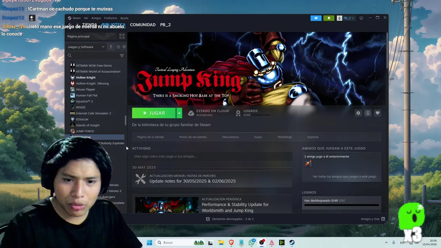Click the sort order arrow in library
Image resolution: width=441 pixels, height=248 pixels.
point(111,47)
